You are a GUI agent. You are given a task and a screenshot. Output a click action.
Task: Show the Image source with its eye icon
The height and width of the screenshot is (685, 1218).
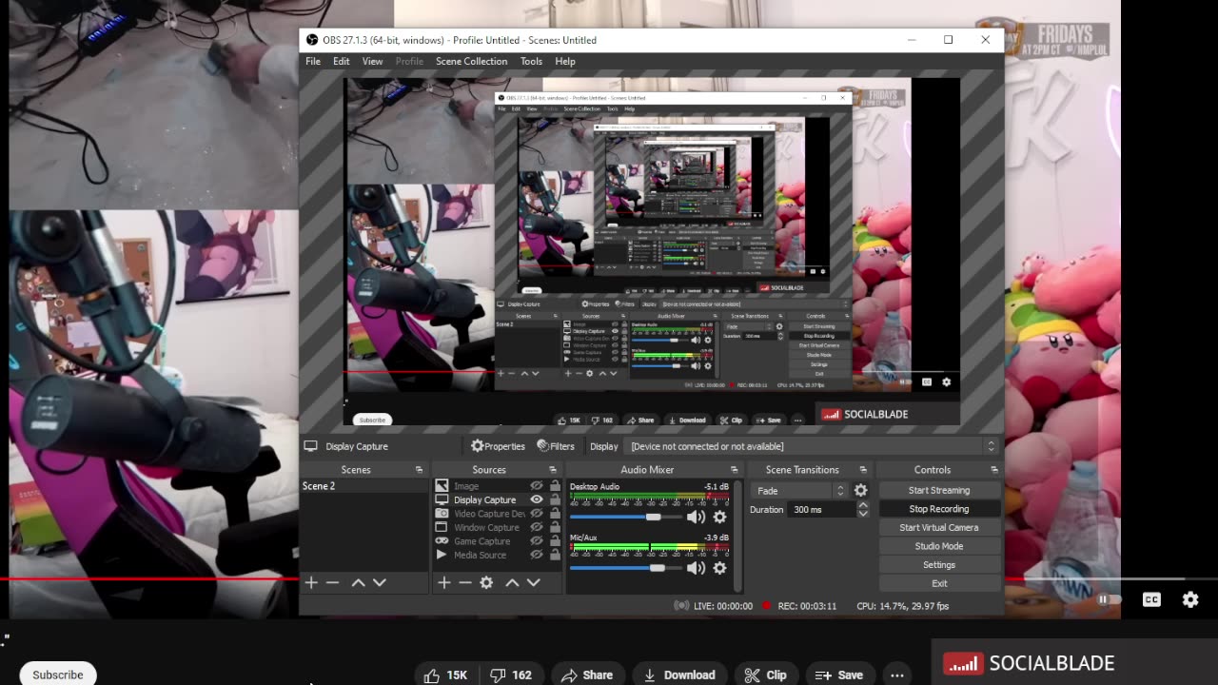(537, 486)
